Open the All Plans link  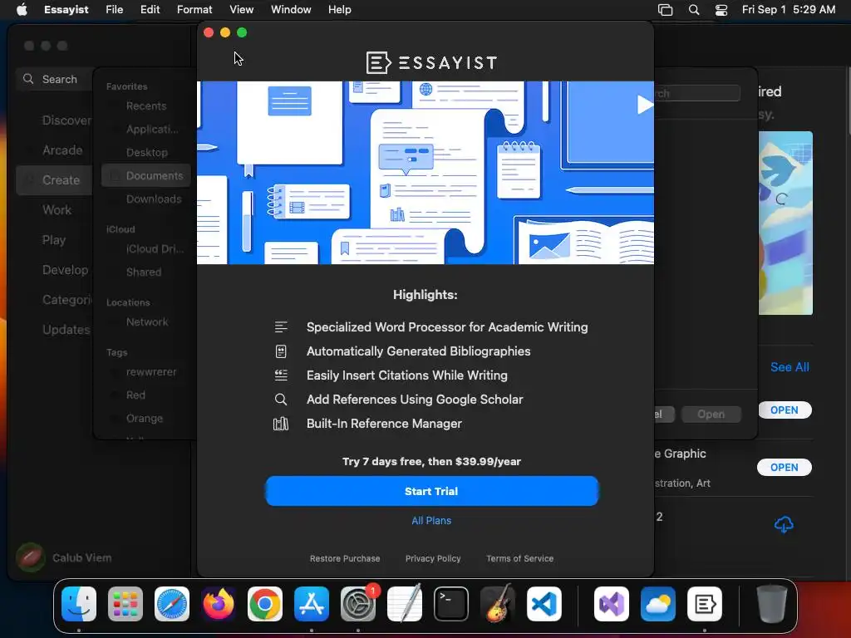(431, 521)
